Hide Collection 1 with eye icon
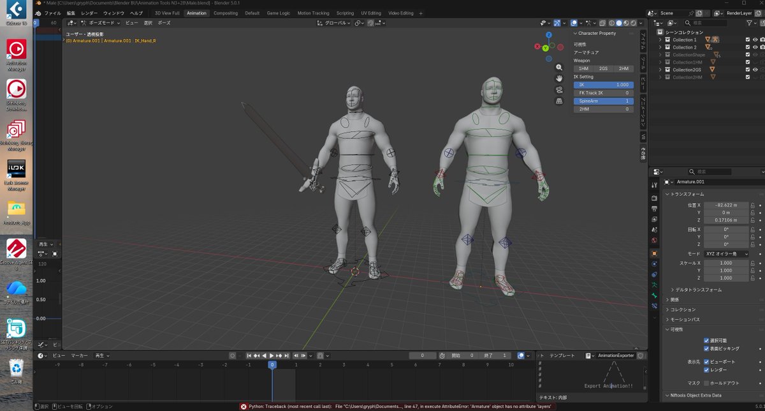 click(755, 40)
